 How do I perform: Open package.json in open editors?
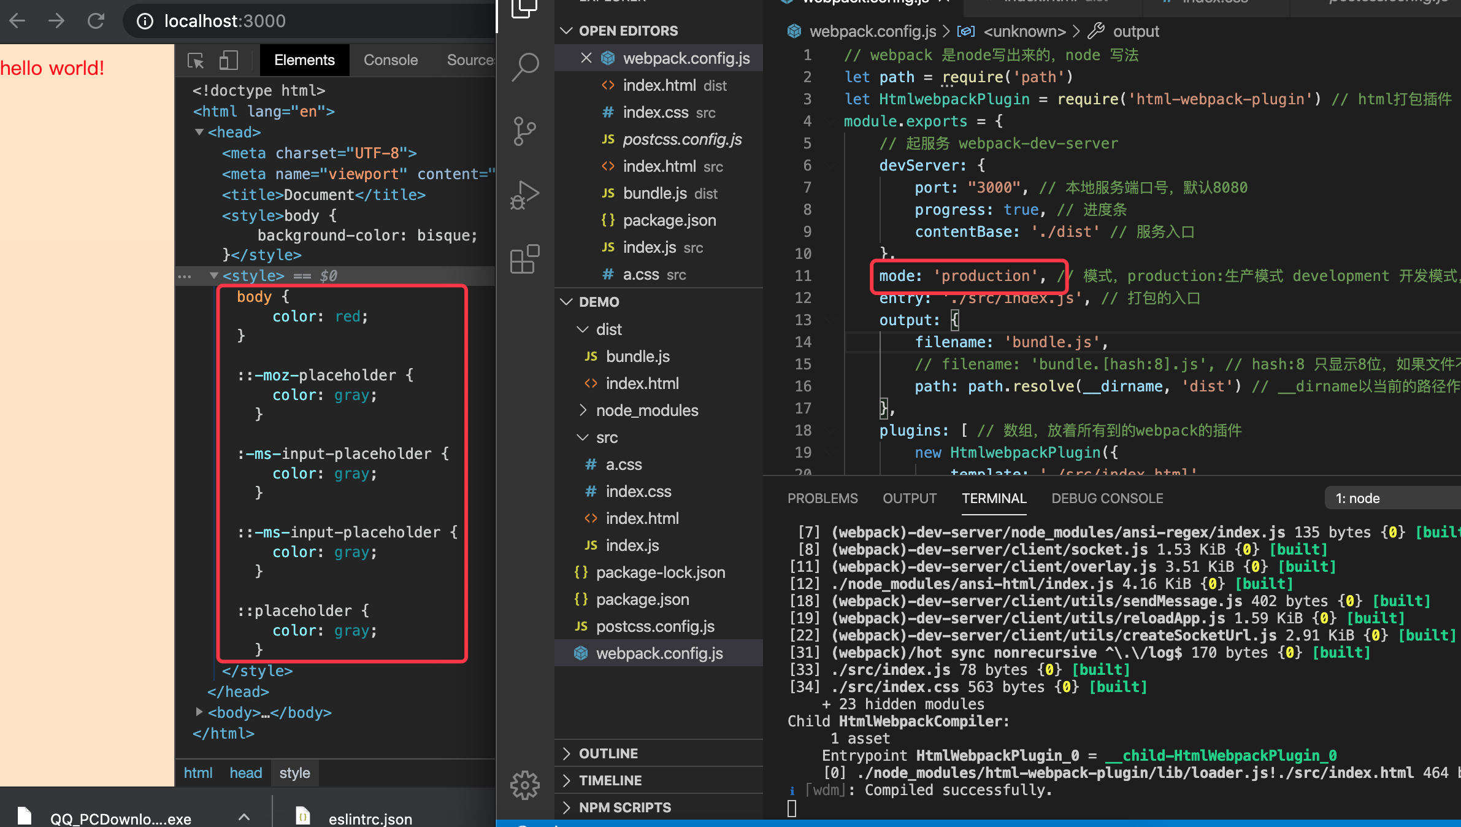(659, 220)
